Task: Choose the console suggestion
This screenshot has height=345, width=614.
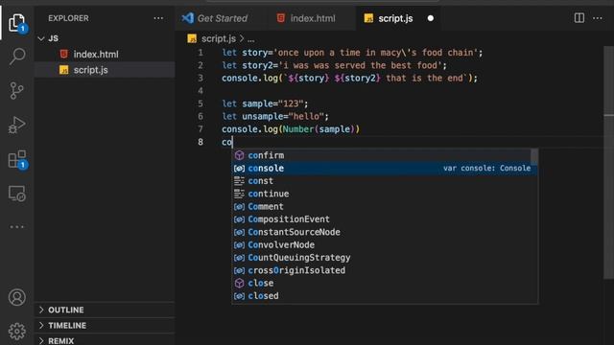Action: click(x=385, y=169)
